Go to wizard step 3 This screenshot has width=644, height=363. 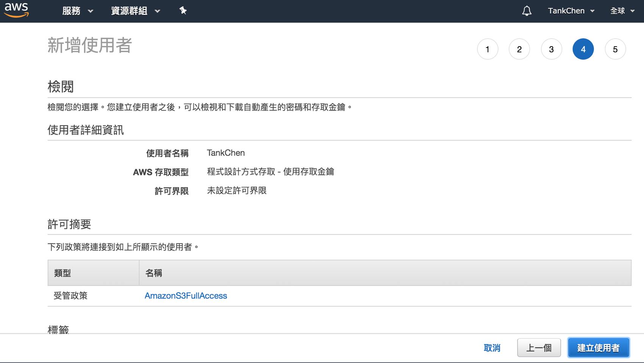[x=551, y=49]
